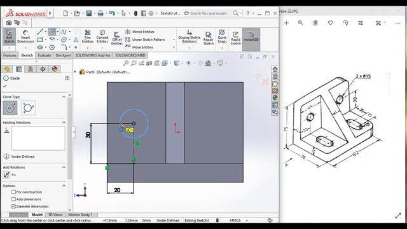Screen dimensions: 407x229
Task: Click Zoom to Fit in view toolbar
Action: (x=126, y=63)
